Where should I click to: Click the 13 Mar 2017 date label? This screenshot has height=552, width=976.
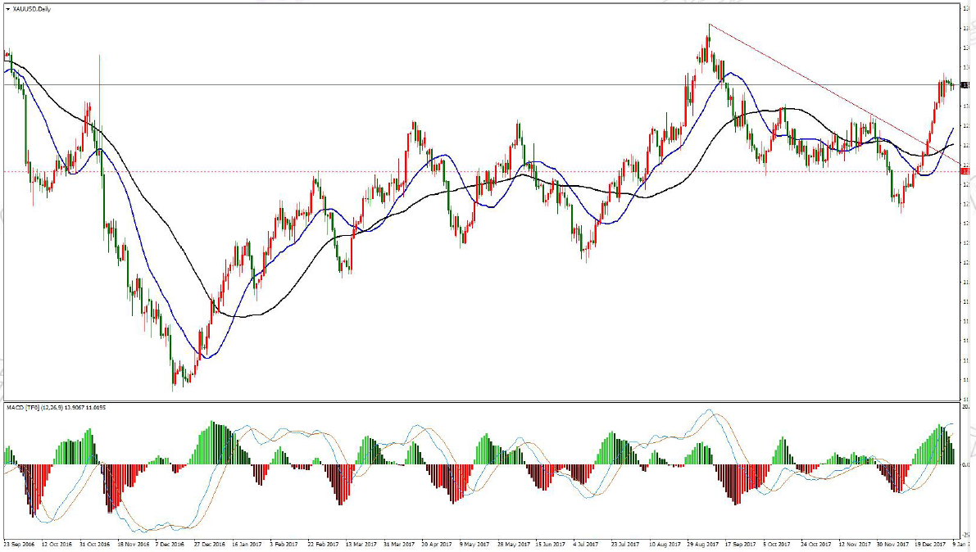coord(361,545)
